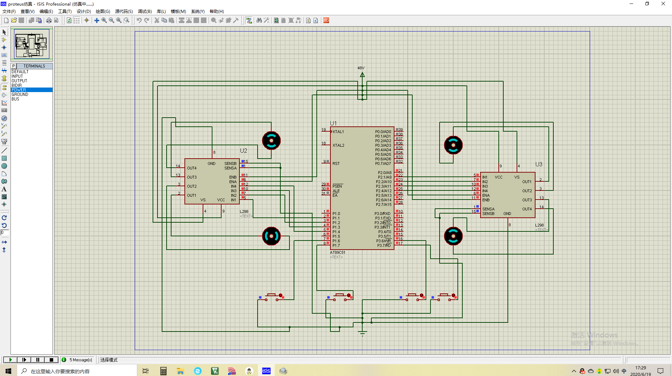Viewport: 672px width, 376px height.
Task: Select BIDIR terminal in list
Action: click(31, 85)
